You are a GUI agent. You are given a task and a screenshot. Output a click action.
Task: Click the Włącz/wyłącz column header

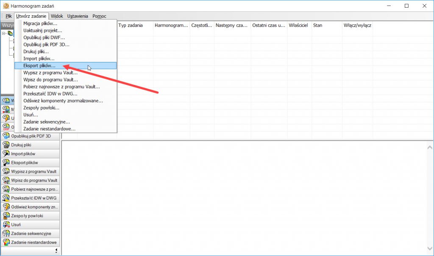(x=357, y=25)
